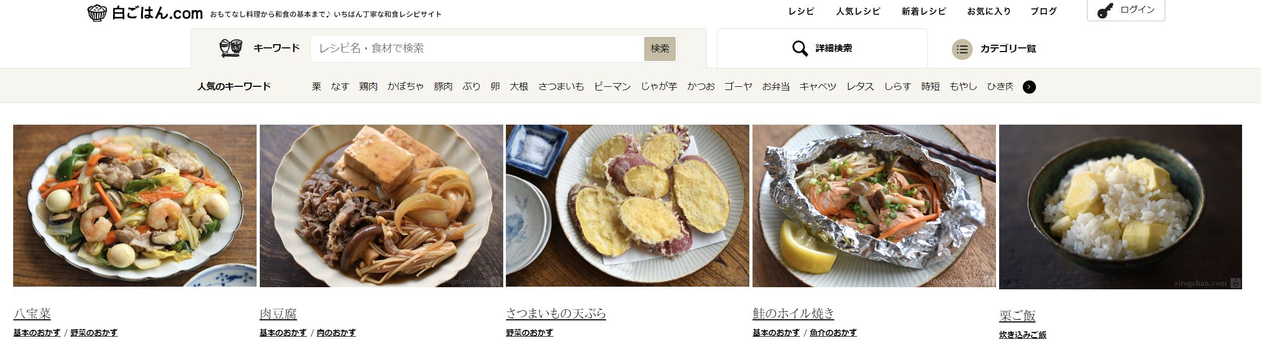Click the magnifying glass 詳細検索 icon
The height and width of the screenshot is (364, 1261).
(x=800, y=48)
